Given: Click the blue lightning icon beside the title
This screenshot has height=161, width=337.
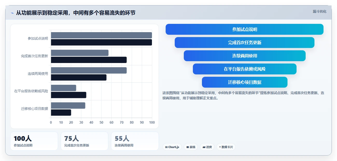Looking at the screenshot, I should 12,13.
